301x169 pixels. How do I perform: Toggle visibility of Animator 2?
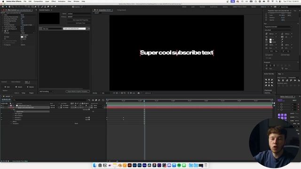coord(1,120)
